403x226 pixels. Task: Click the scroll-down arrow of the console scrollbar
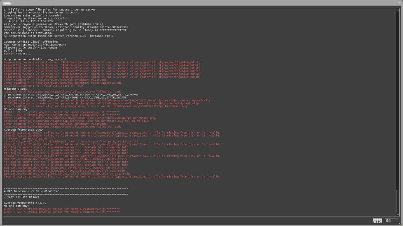[x=398, y=215]
